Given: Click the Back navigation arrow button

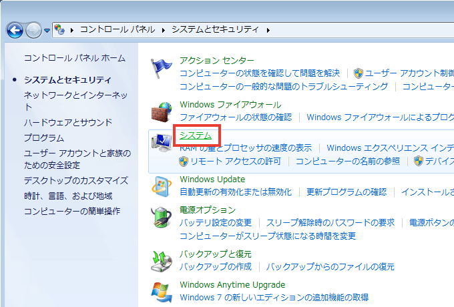Looking at the screenshot, I should (x=15, y=30).
